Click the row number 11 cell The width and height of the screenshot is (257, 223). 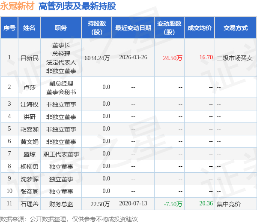pyautogui.click(x=9, y=204)
